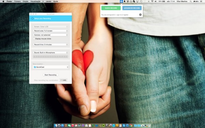Image resolution: width=205 pixels, height=128 pixels.
Task: Launch Google Chrome from the Dock
Action: coord(131,126)
